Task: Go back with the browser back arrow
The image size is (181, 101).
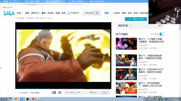Action: pos(2,4)
